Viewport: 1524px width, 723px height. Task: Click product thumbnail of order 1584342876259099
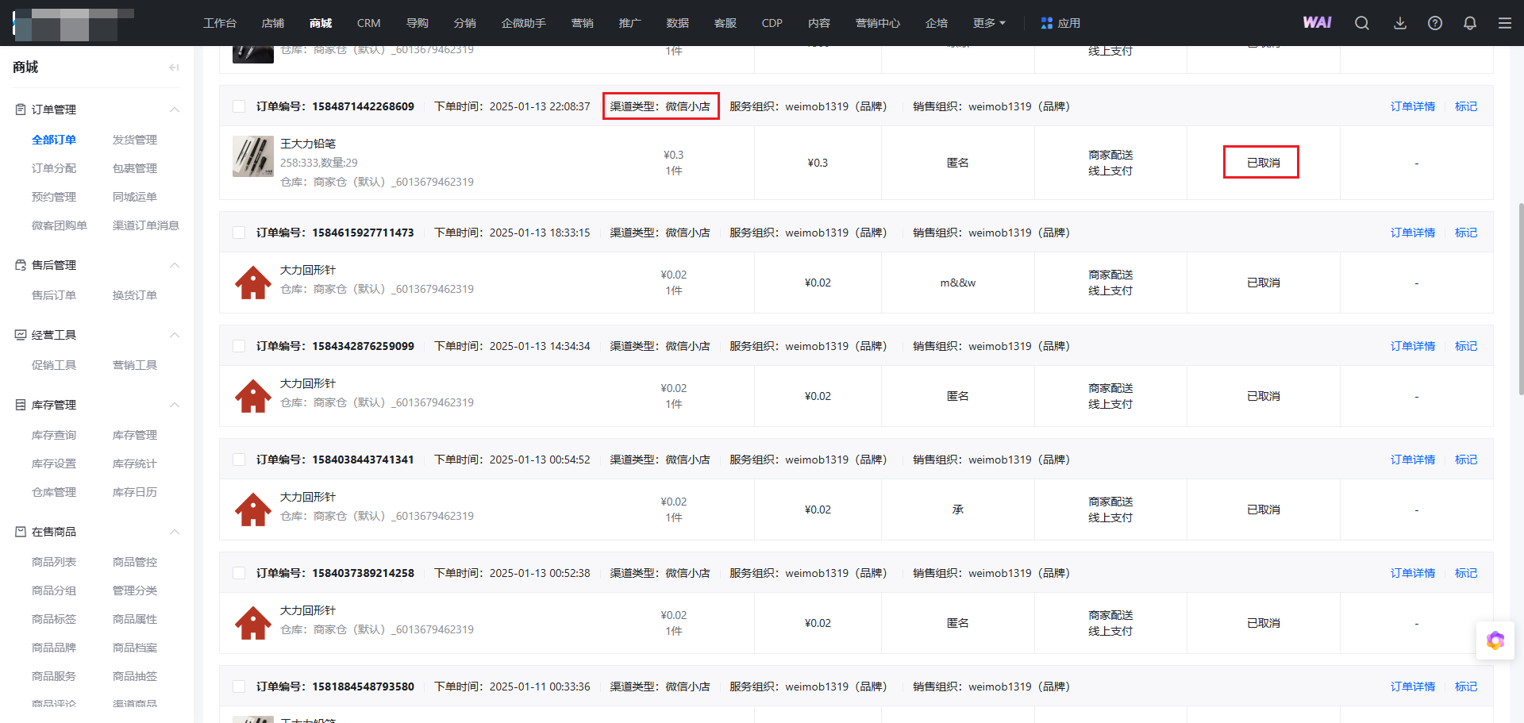253,396
